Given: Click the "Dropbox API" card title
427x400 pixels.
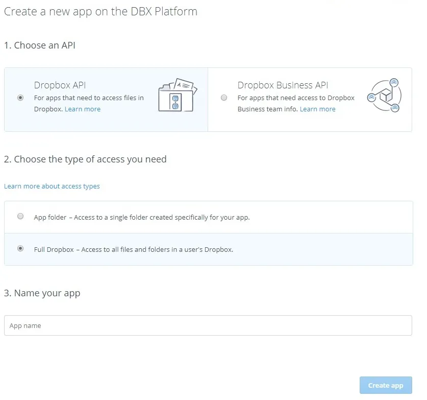Looking at the screenshot, I should click(60, 85).
